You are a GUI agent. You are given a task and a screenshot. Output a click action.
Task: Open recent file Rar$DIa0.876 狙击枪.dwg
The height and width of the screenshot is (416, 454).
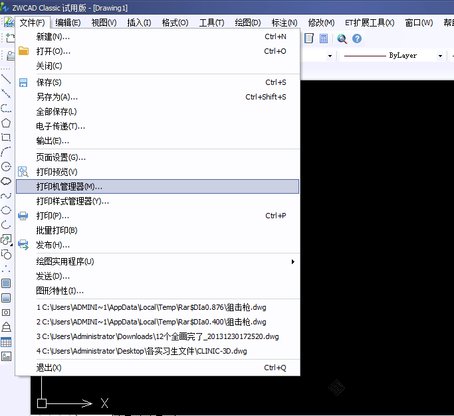point(158,307)
